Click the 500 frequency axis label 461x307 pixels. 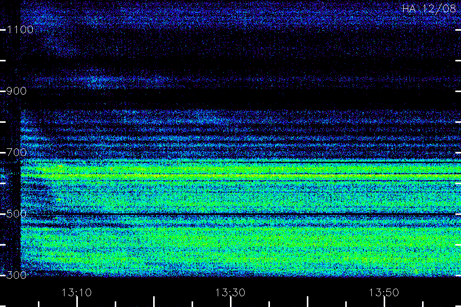[x=16, y=214]
